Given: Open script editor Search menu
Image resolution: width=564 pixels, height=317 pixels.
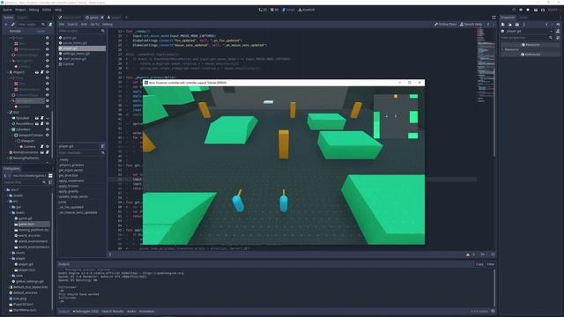Looking at the screenshot, I should tap(72, 24).
